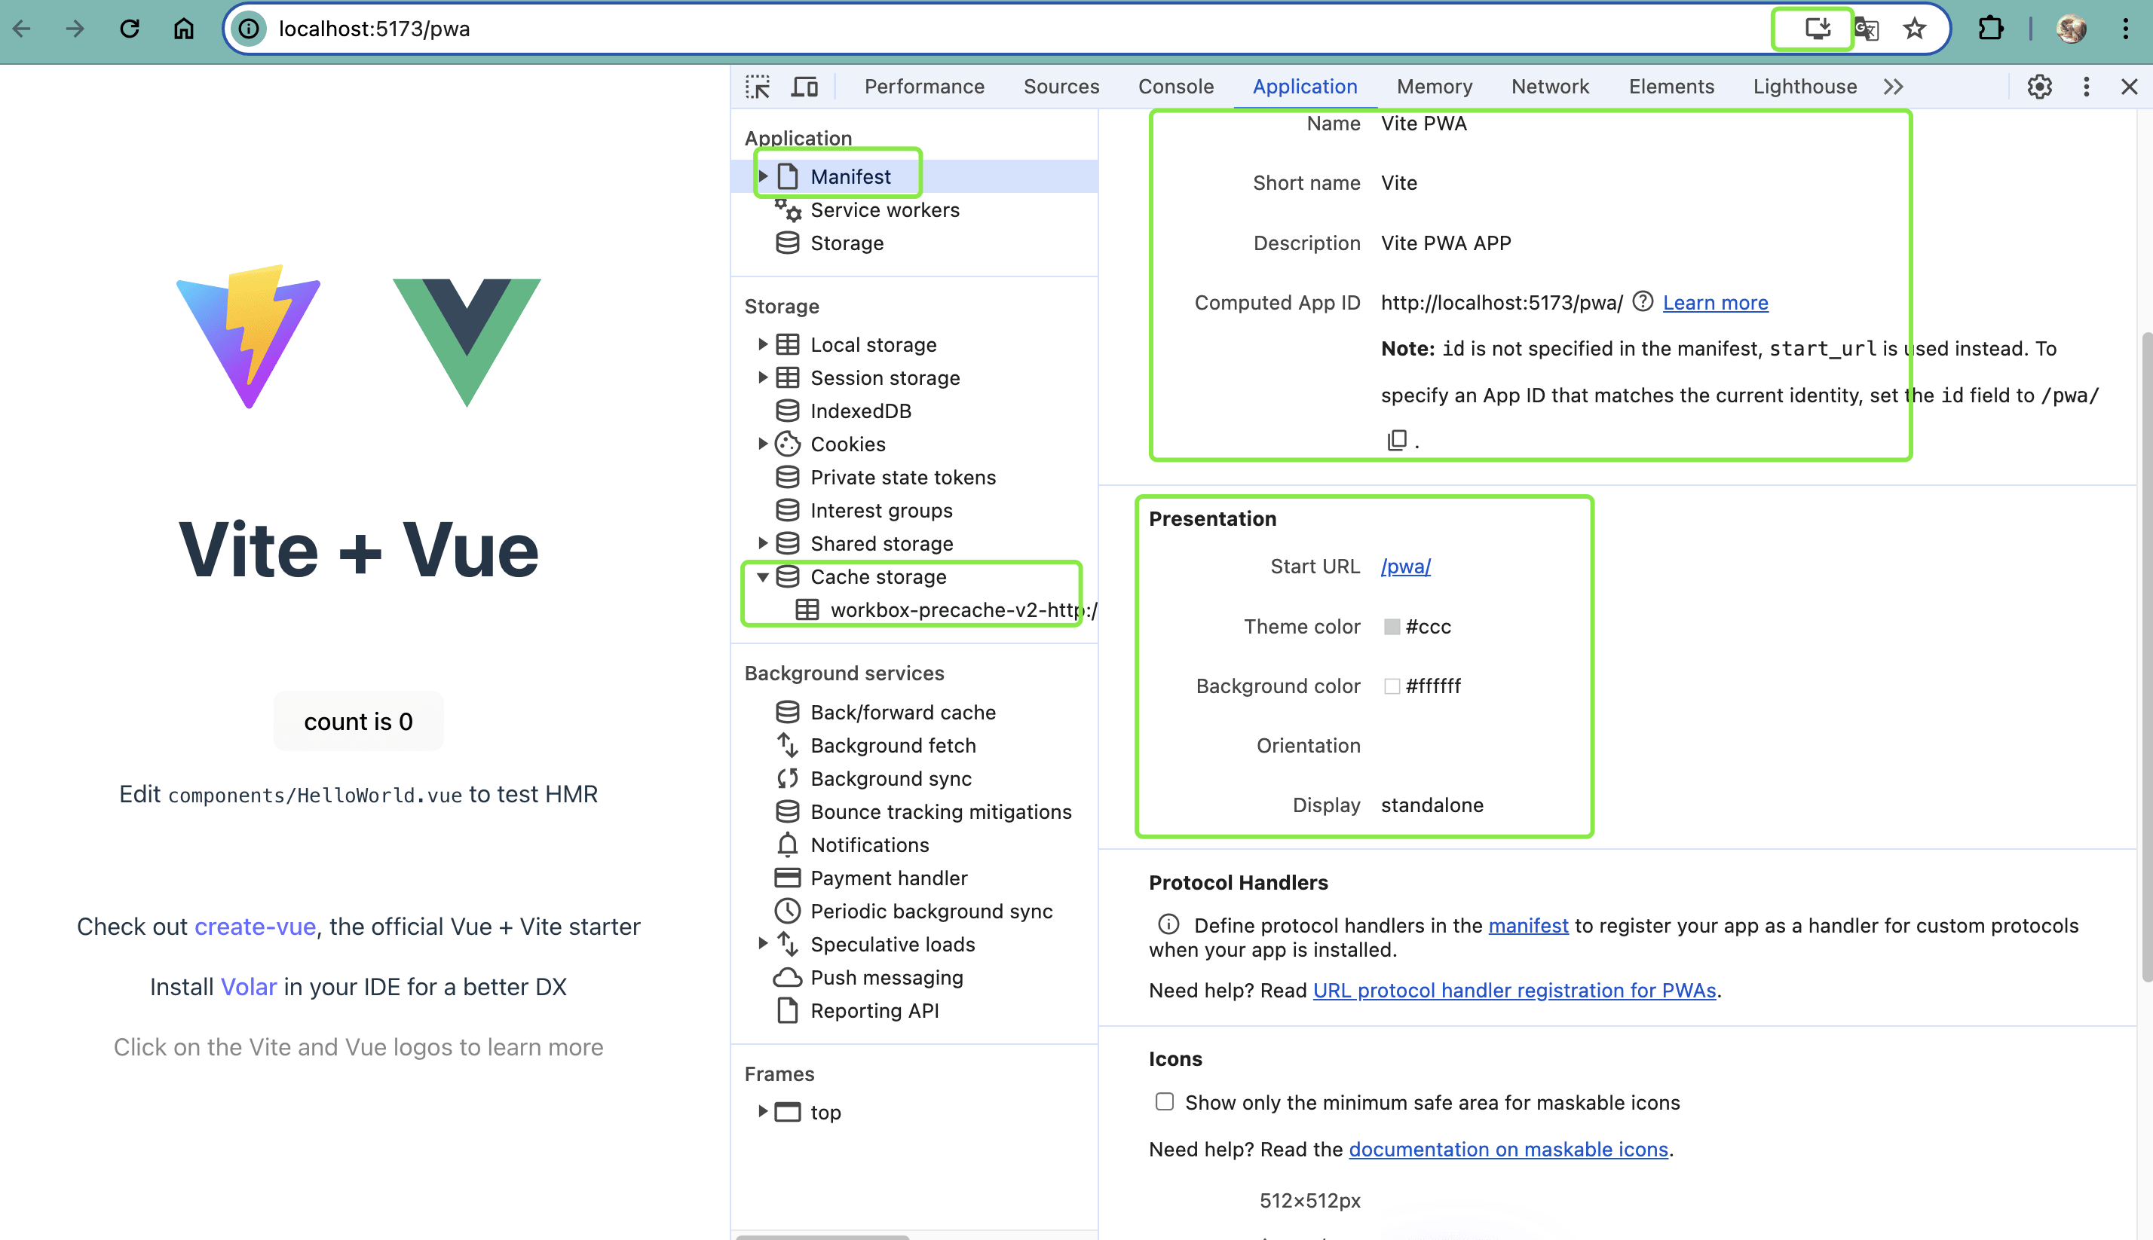2153x1240 pixels.
Task: Switch to the Elements tab
Action: click(x=1671, y=87)
